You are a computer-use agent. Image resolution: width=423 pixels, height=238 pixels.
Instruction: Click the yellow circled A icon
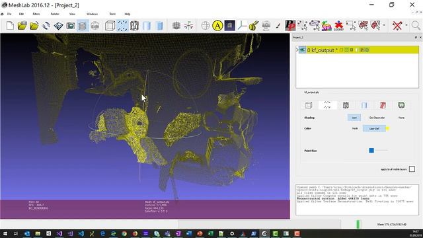217,26
